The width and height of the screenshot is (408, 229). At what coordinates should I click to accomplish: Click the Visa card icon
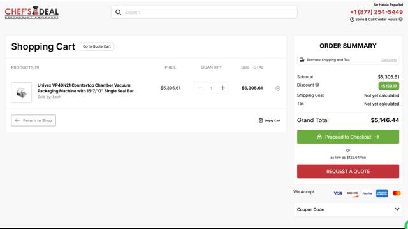338,193
